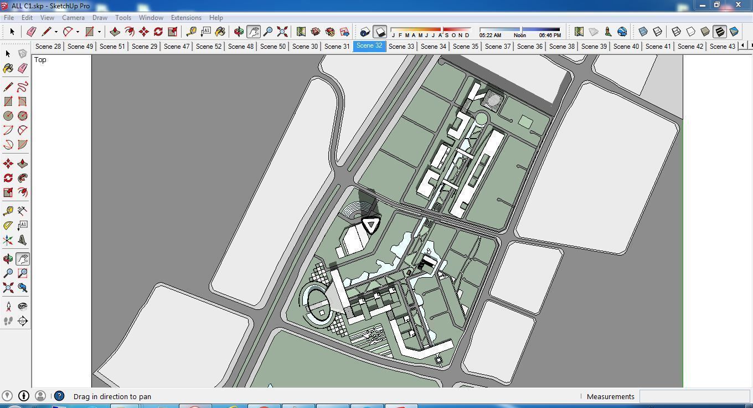Switch to Scene 47 tab

177,46
